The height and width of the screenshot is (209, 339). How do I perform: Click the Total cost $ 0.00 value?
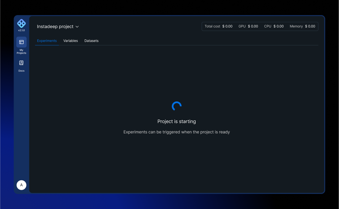tap(219, 26)
